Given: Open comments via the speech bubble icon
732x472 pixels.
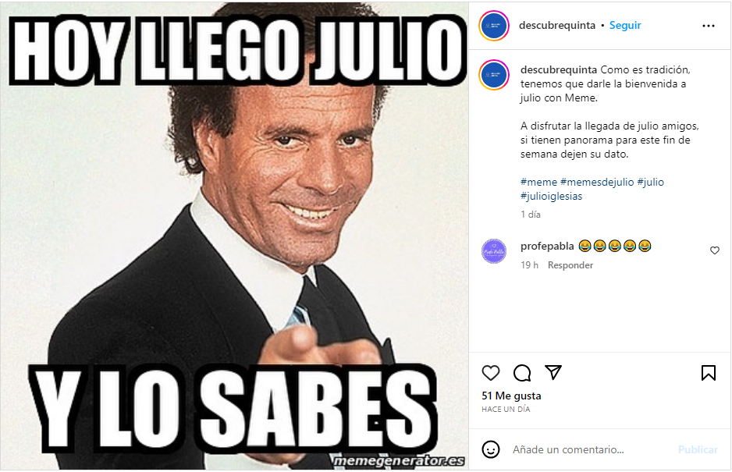Looking at the screenshot, I should (x=522, y=373).
